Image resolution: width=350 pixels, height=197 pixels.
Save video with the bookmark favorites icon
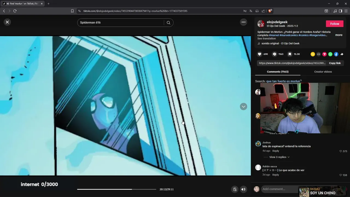(x=290, y=54)
